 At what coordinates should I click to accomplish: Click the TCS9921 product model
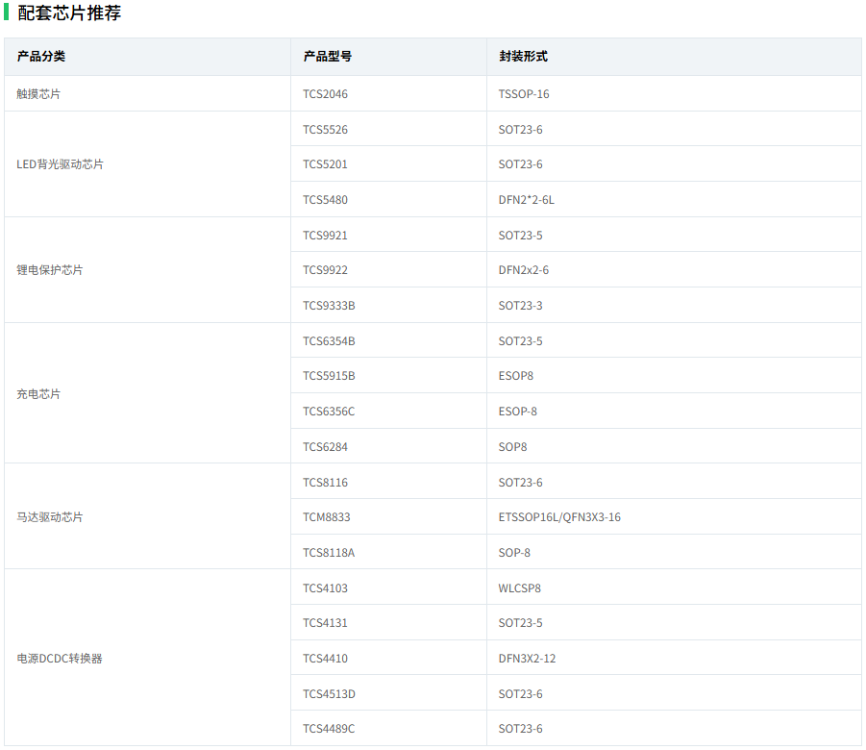click(x=325, y=236)
